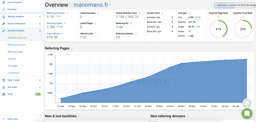Click the Rank Tracker history icon
The image size is (256, 122).
point(3,80)
